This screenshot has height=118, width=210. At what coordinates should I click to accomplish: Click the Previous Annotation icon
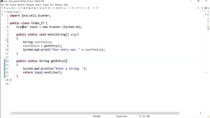(75, 8)
